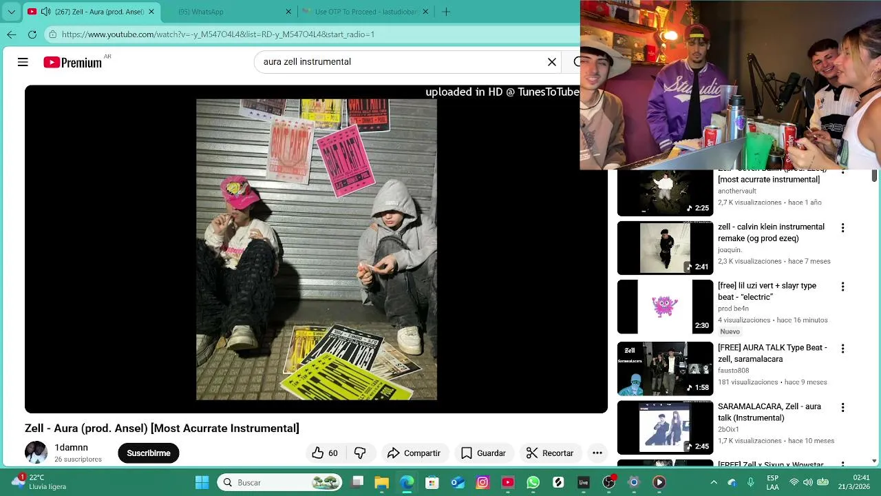
Task: Open OBS Studio from the taskbar
Action: [x=608, y=482]
